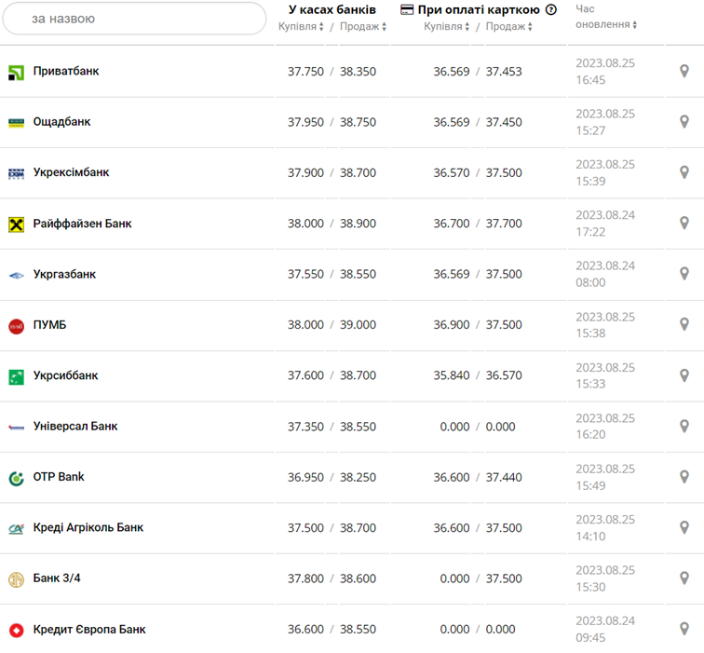Viewport: 704px width, 653px height.
Task: Sort by card payment Продаж rate
Action: click(x=508, y=27)
